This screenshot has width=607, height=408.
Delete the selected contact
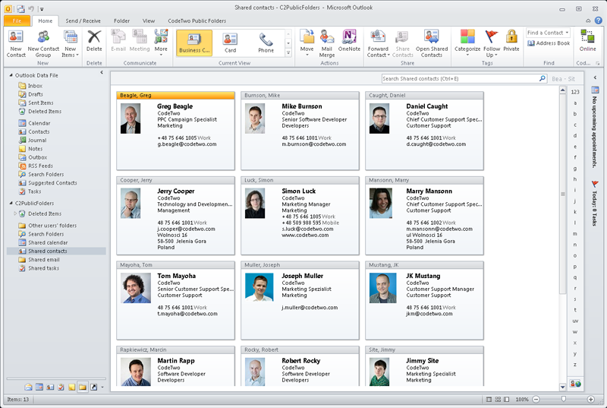coord(94,41)
